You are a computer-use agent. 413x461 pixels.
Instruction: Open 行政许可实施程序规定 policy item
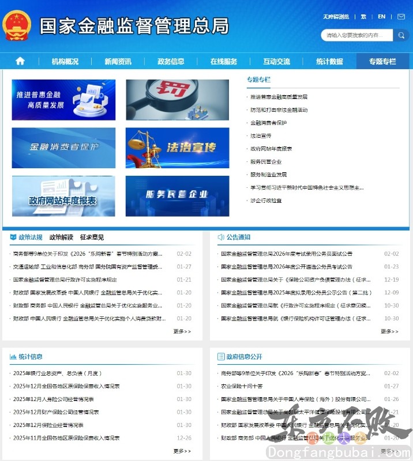coord(65,279)
